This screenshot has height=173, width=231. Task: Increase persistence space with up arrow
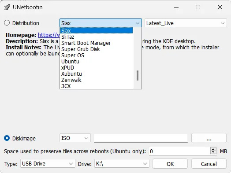coord(213,149)
